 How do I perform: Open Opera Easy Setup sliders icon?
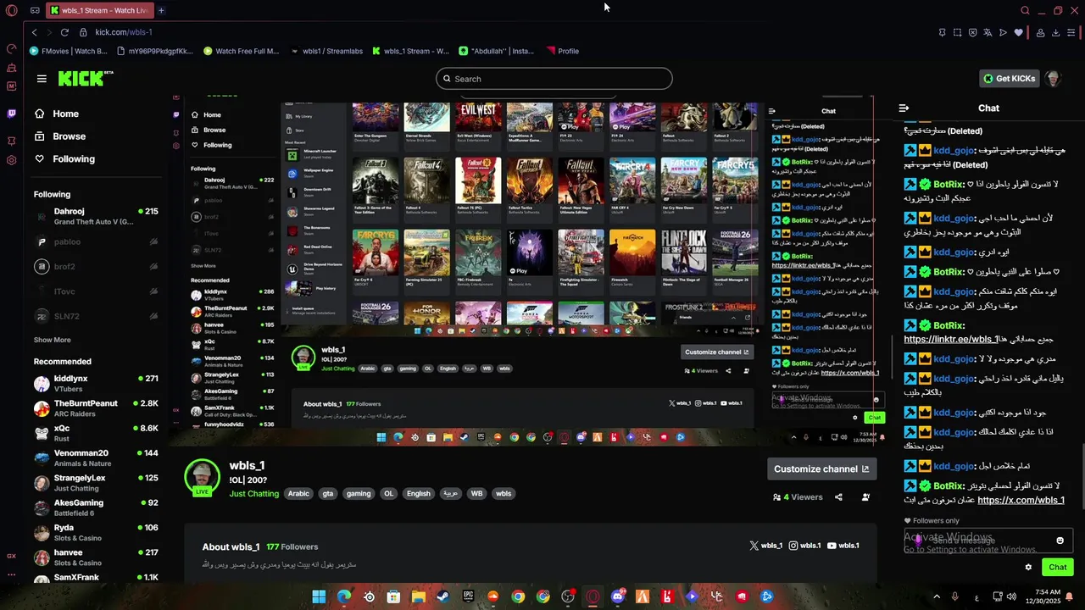pyautogui.click(x=1072, y=32)
